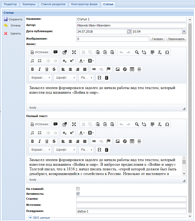
Task: Click Сохранить to save article
Action: [x=13, y=19]
